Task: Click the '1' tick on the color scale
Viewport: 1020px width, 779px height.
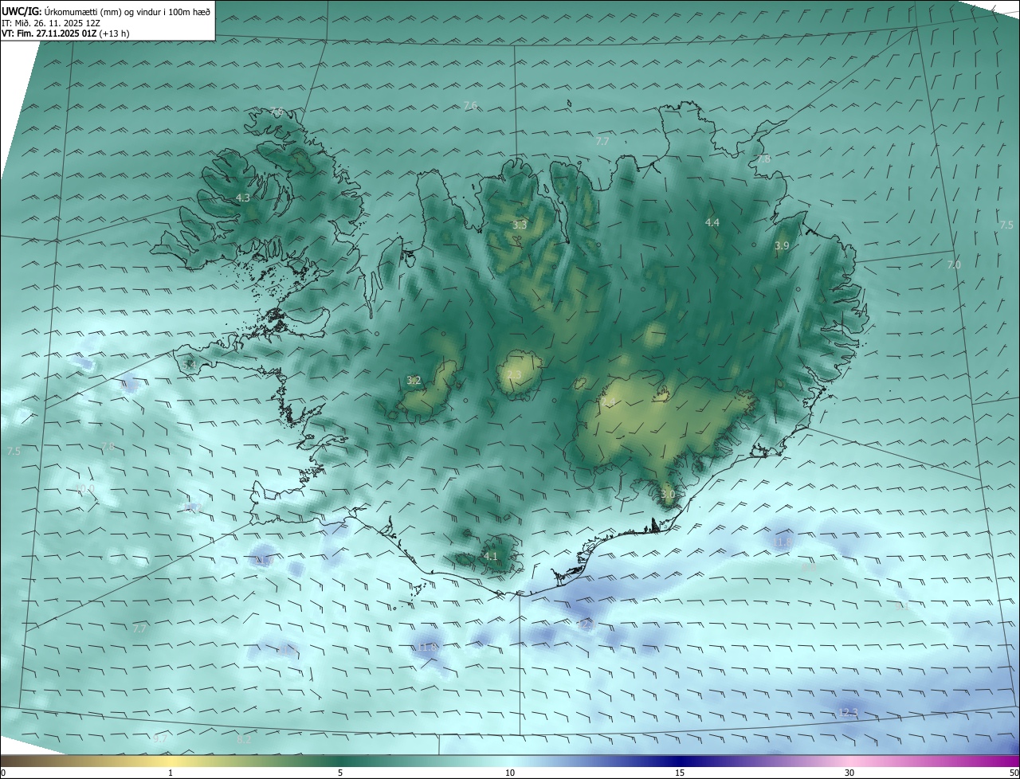Action: pos(171,773)
